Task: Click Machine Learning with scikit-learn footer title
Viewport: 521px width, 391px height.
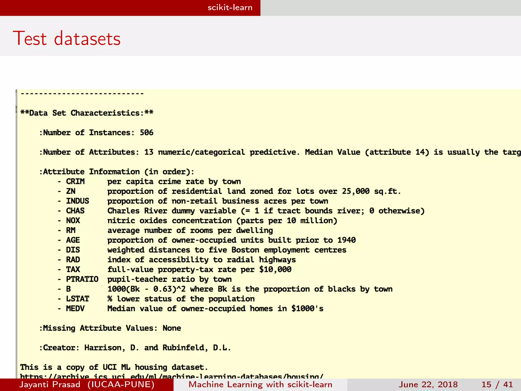Action: point(260,384)
